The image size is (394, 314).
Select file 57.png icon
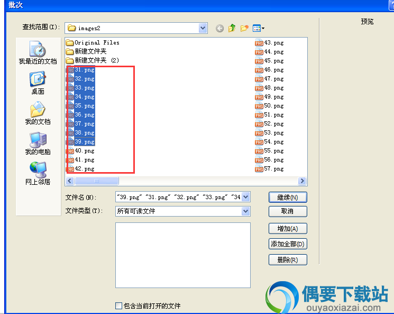click(259, 169)
